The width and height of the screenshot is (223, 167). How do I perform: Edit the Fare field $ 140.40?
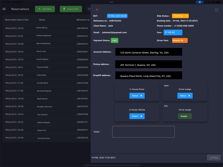tap(173, 32)
